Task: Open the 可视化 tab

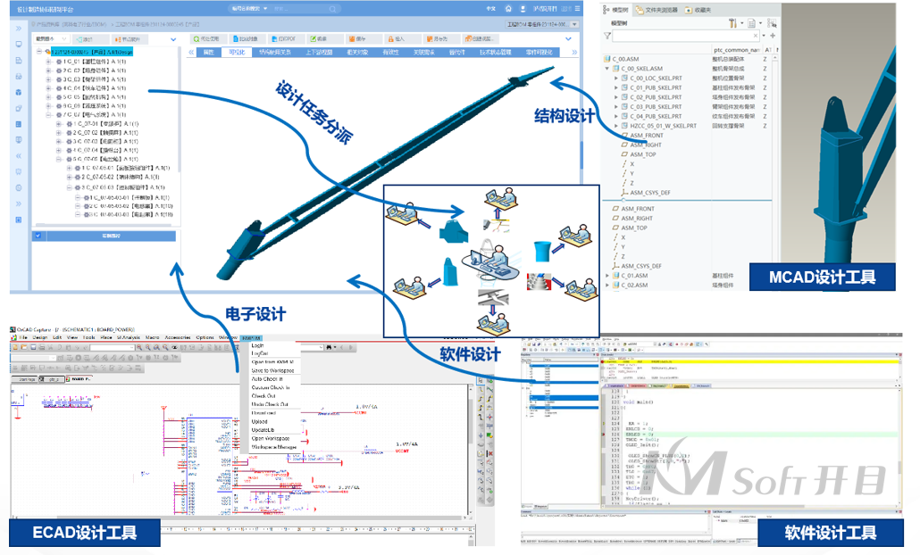Action: click(x=237, y=53)
